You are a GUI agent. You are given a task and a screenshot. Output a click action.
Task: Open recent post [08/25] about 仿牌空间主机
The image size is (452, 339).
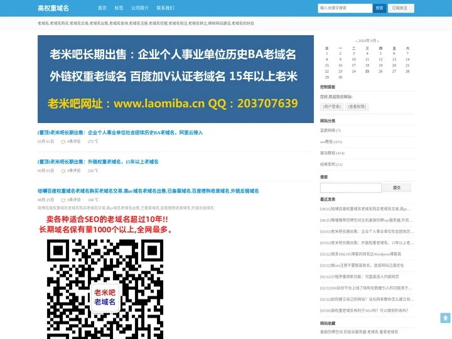tap(367, 220)
